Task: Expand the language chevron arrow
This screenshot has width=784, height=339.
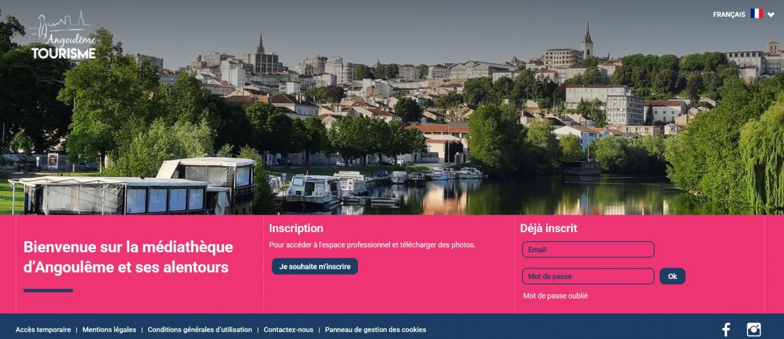Action: 771,14
